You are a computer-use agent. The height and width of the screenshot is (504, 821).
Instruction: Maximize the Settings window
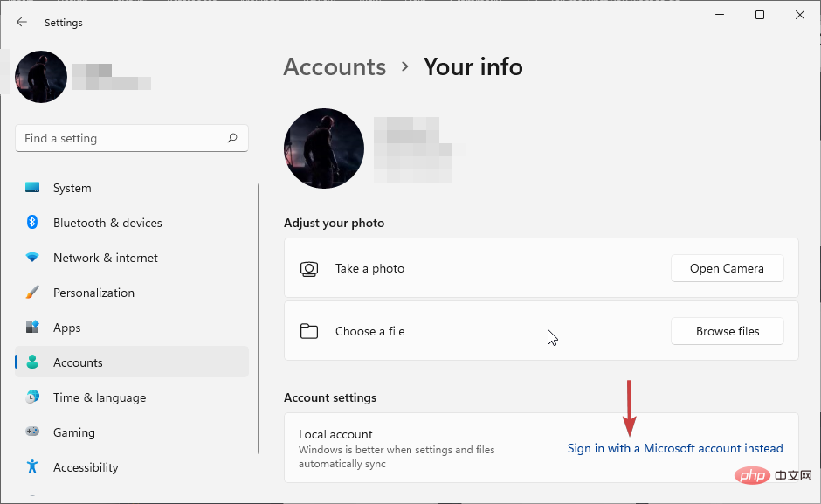click(760, 15)
